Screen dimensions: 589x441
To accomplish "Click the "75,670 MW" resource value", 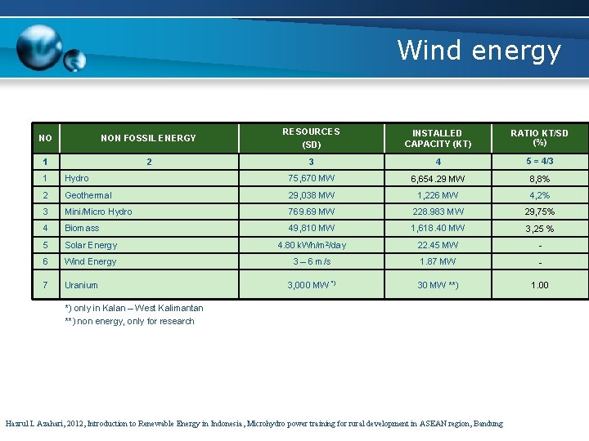I will 312,178.
